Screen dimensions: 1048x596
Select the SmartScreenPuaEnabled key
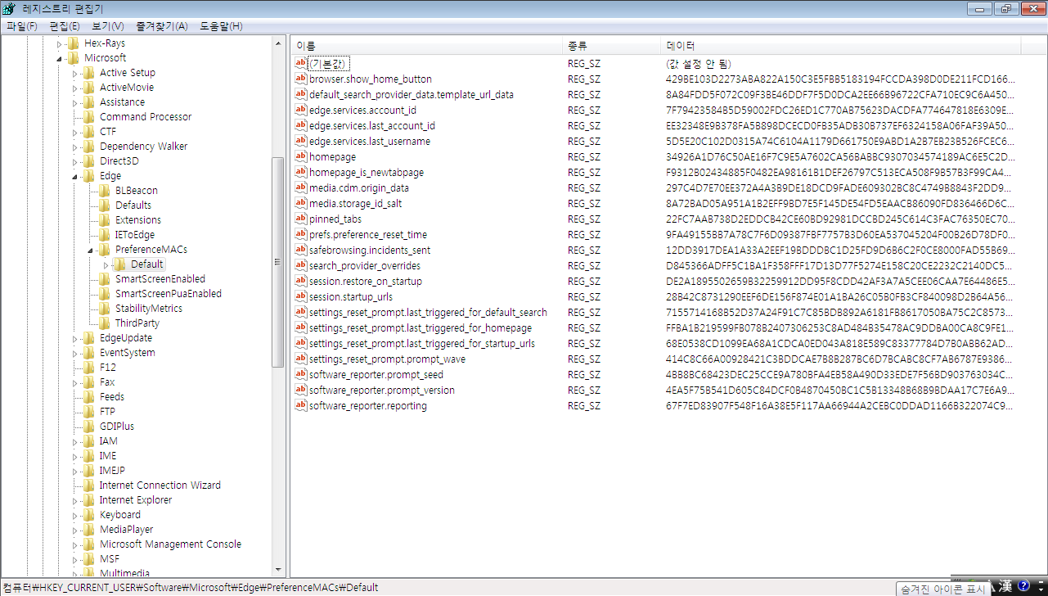(168, 294)
